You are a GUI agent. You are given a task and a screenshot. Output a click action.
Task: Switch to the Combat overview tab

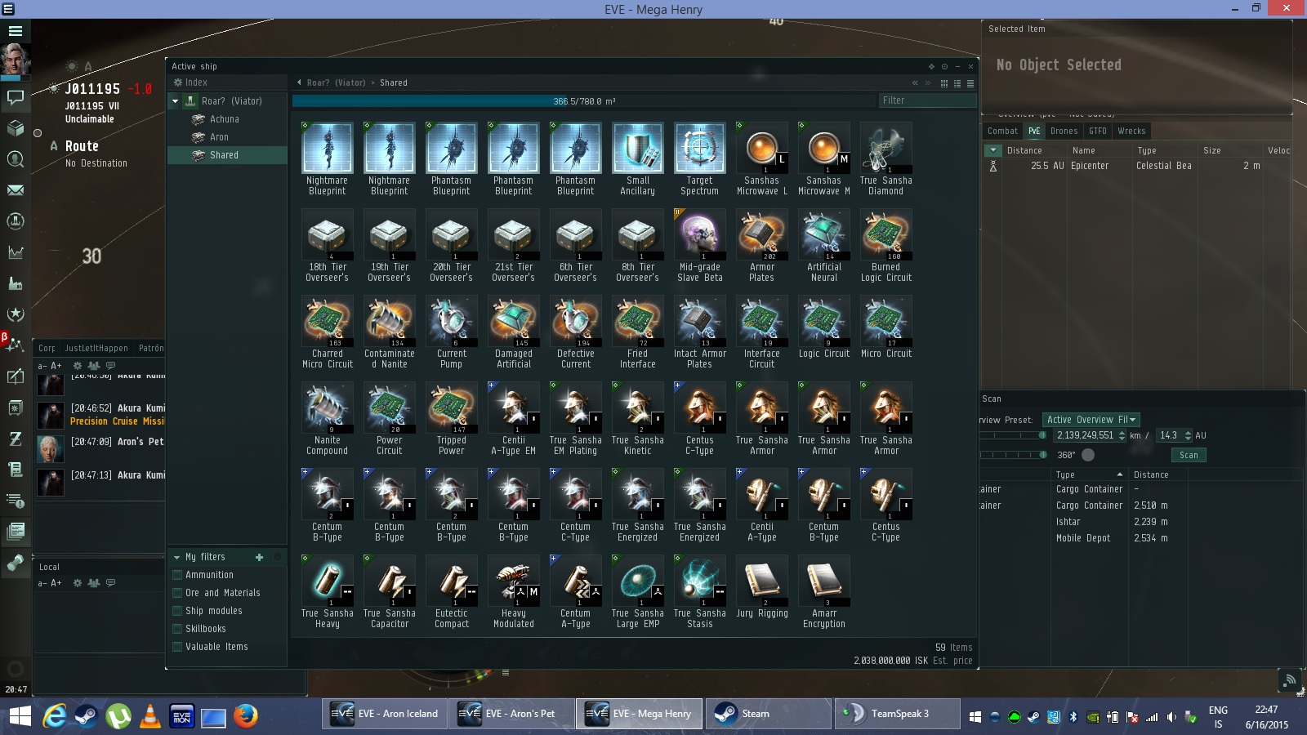pyautogui.click(x=1002, y=131)
